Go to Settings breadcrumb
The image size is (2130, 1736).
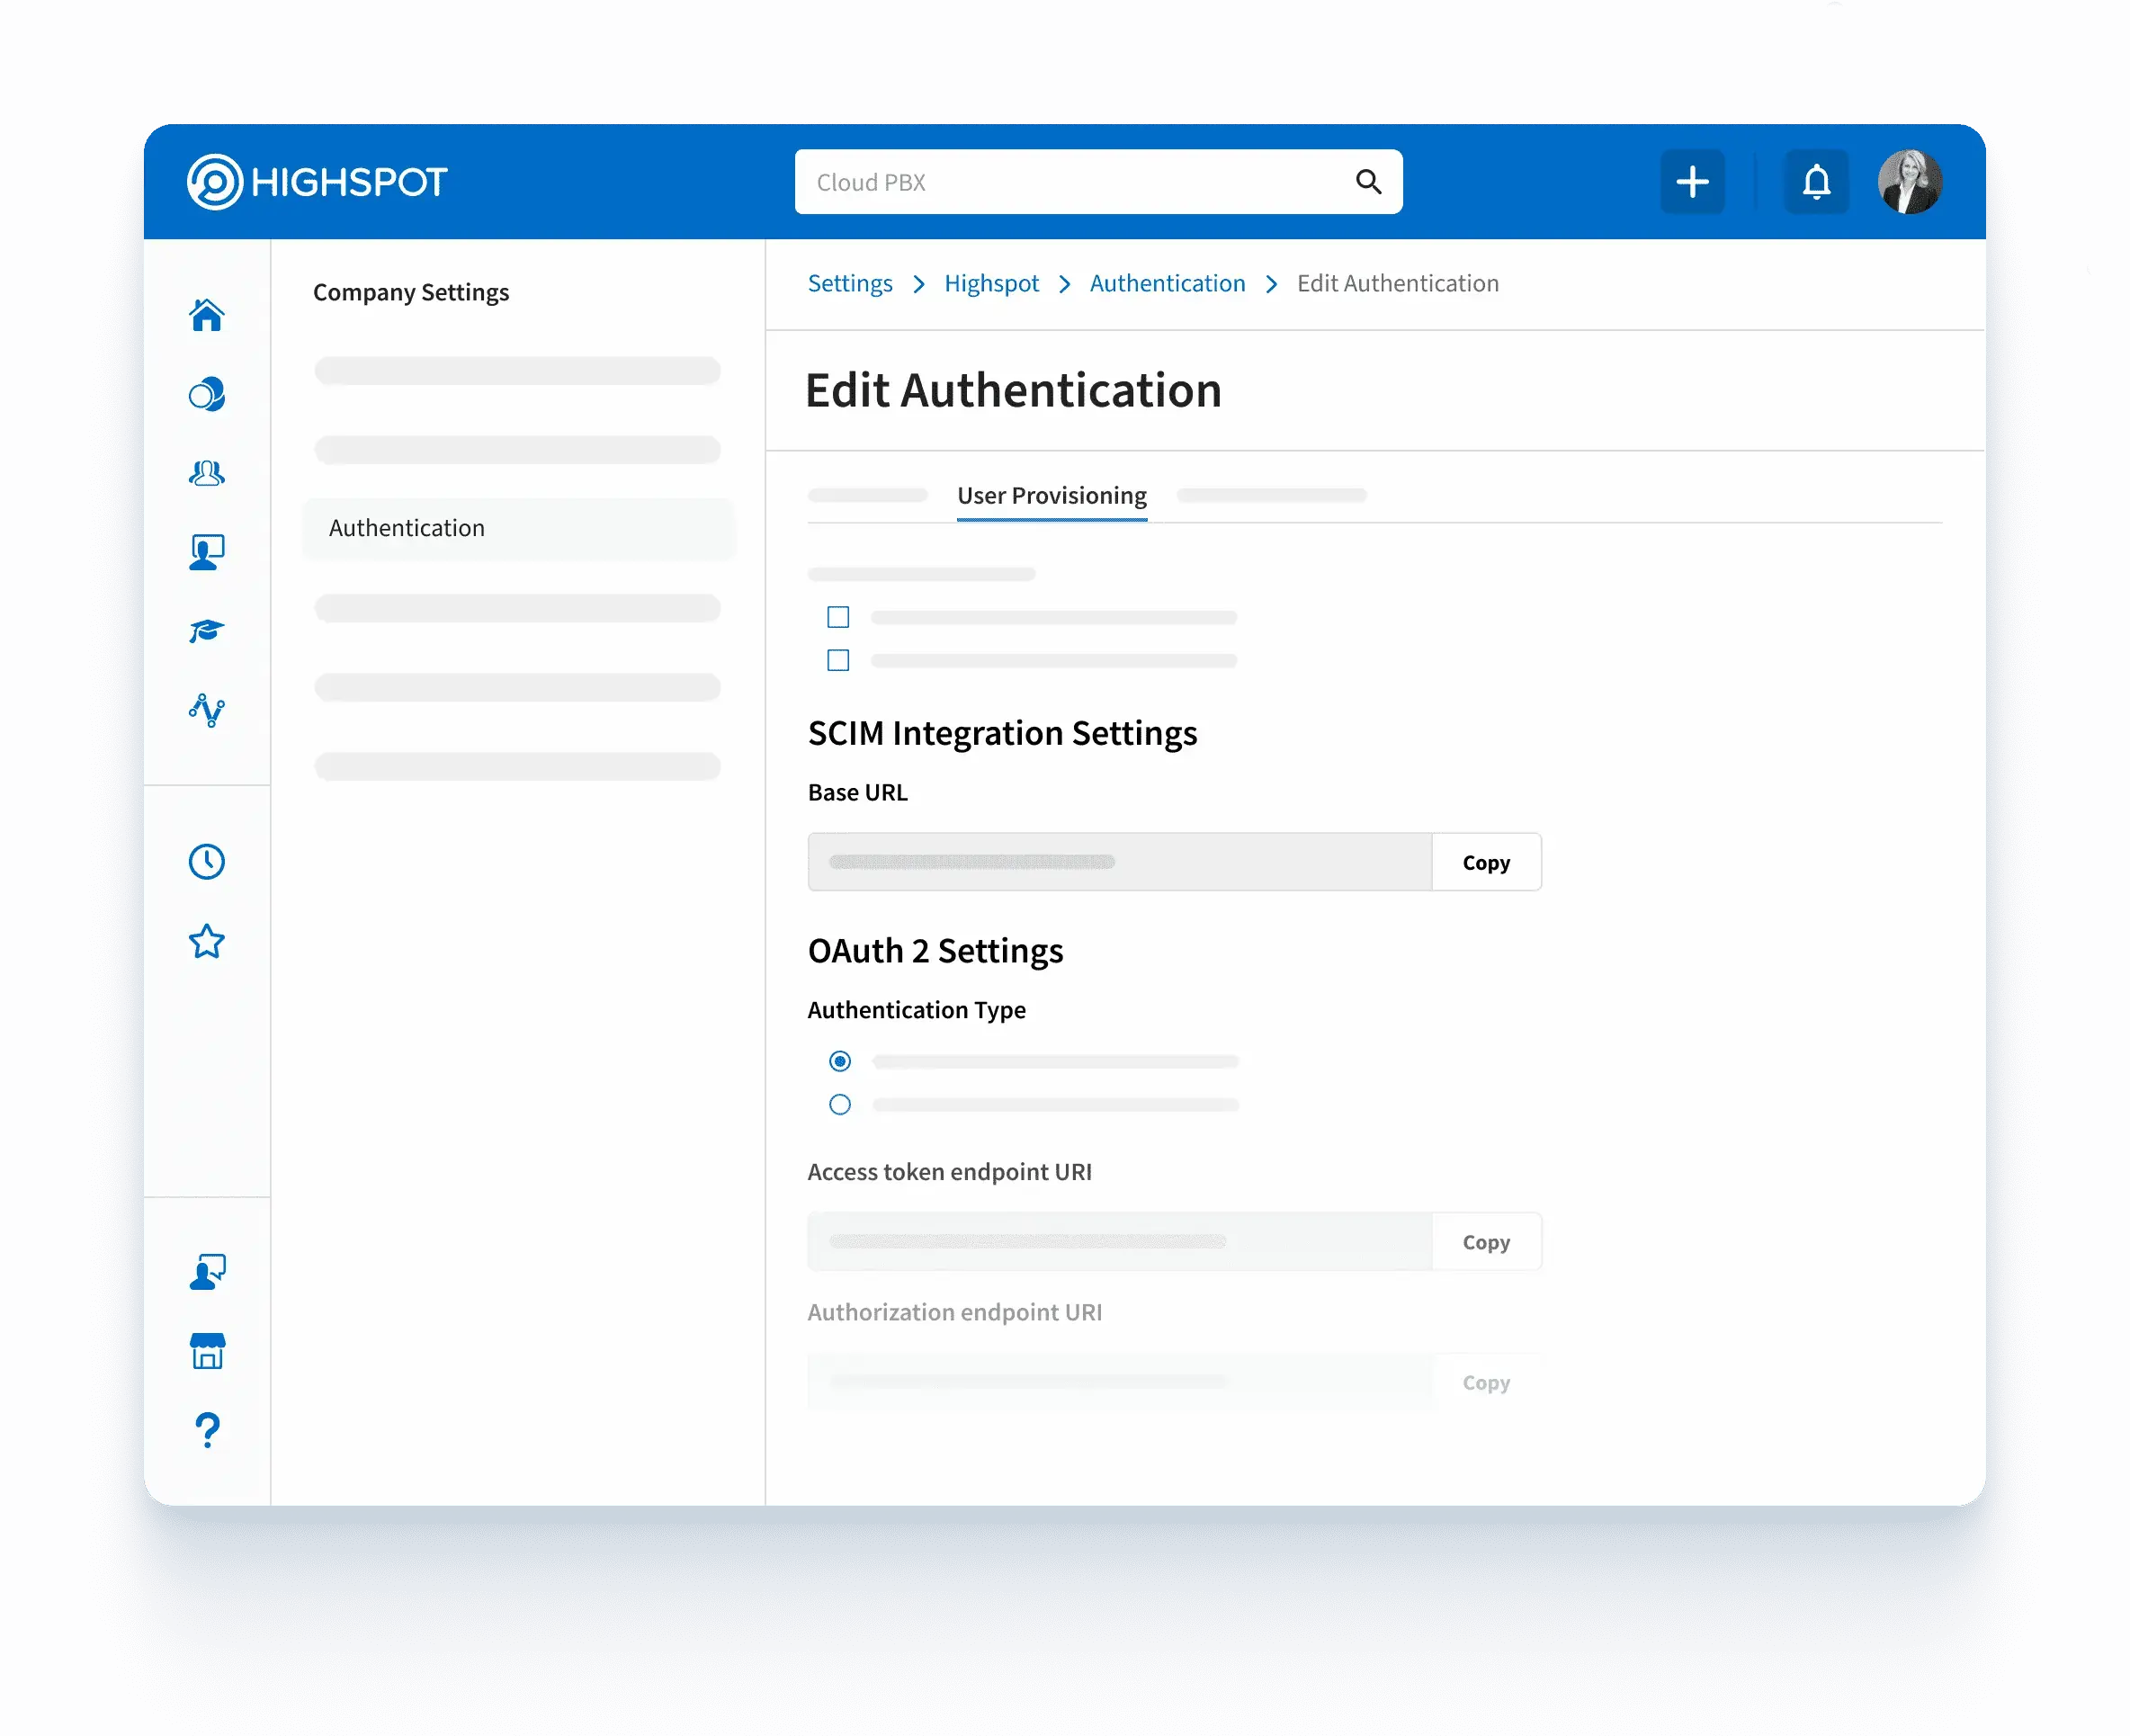click(x=850, y=284)
